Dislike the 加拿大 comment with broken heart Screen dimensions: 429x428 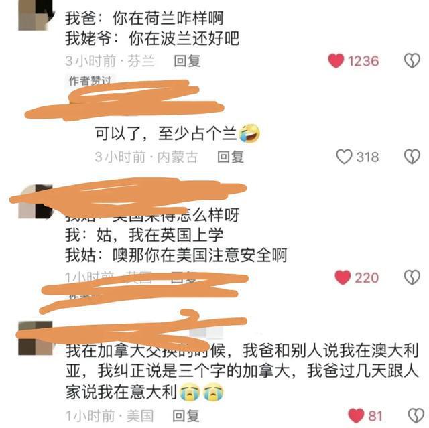[416, 415]
